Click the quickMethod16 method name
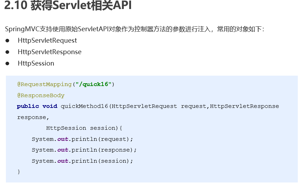The width and height of the screenshot is (303, 187). (x=85, y=106)
